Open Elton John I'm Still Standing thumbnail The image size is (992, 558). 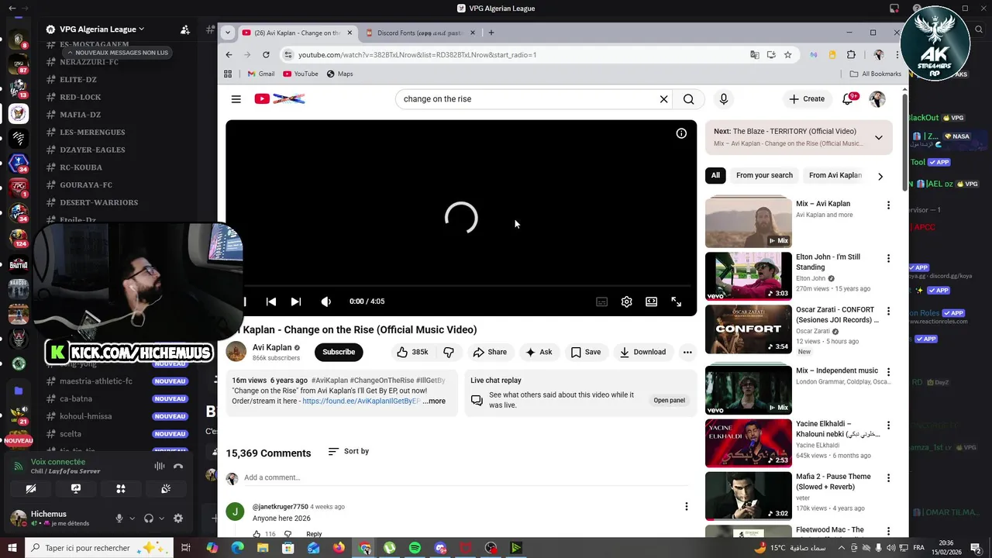tap(749, 276)
